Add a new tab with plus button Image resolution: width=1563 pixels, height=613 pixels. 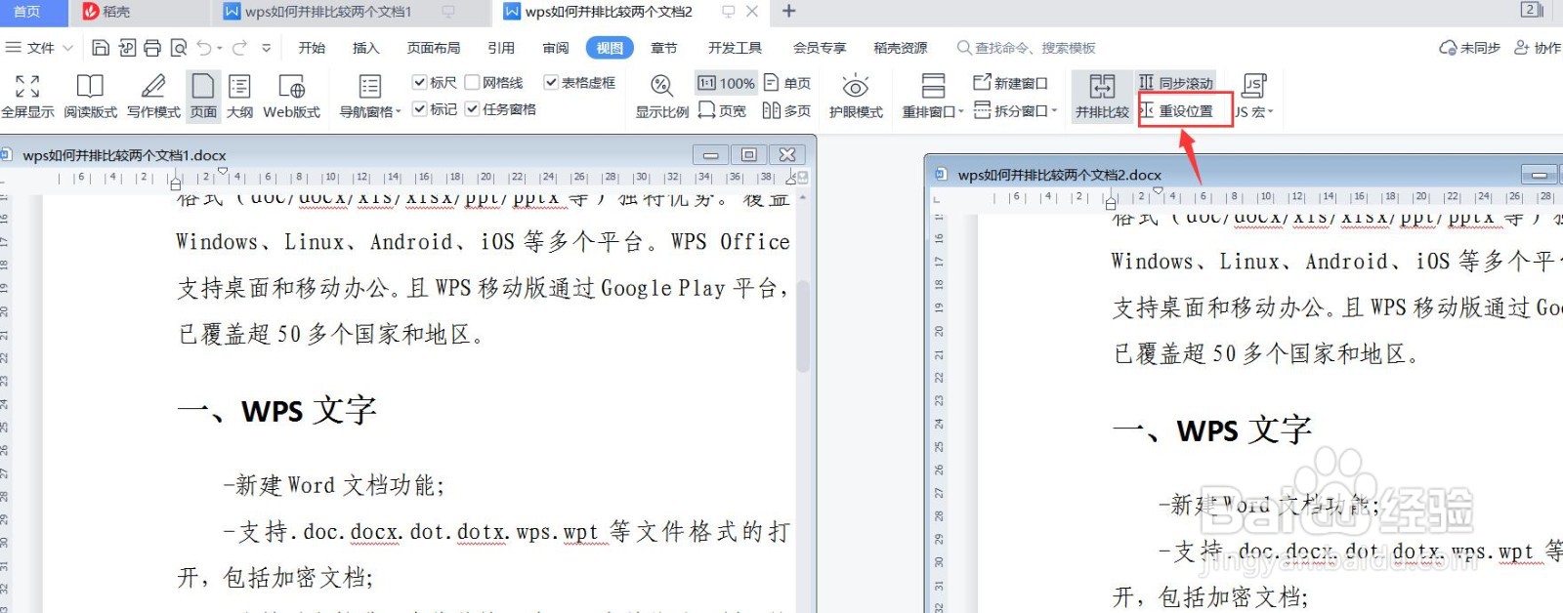(789, 11)
